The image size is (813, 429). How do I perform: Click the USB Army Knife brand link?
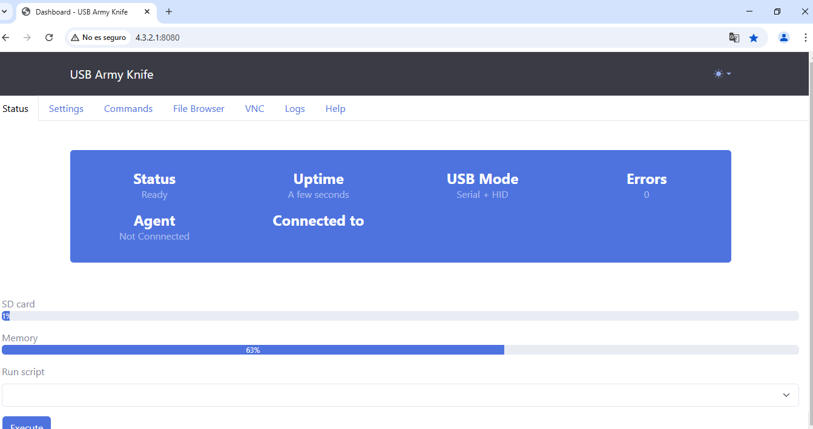point(112,74)
